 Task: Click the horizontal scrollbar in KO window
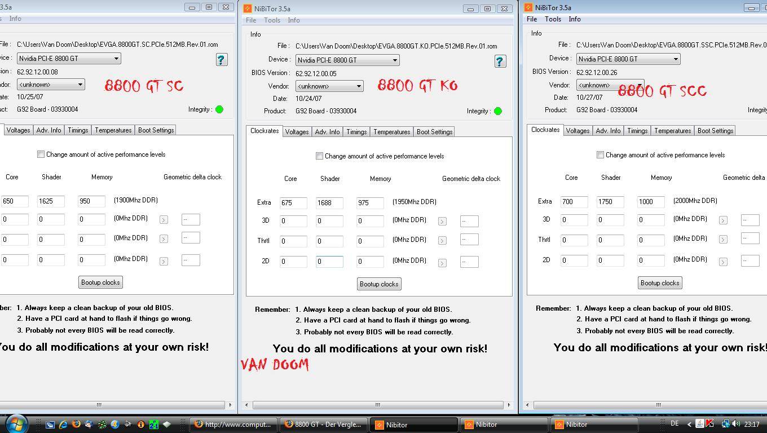(378, 405)
